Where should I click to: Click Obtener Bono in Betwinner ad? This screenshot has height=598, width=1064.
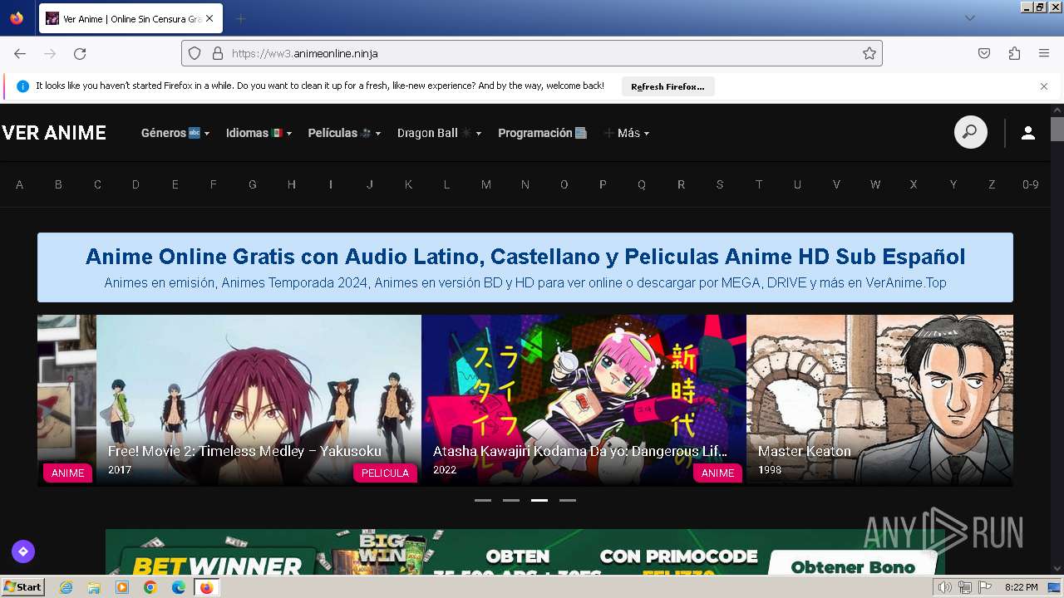pos(853,566)
